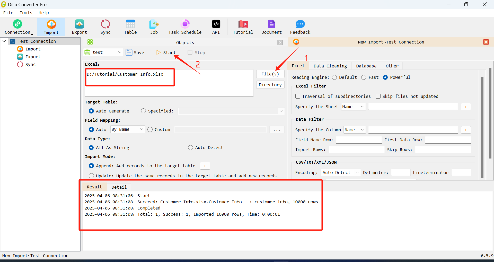Switch to the Database tab
Image resolution: width=494 pixels, height=262 pixels.
[x=366, y=66]
